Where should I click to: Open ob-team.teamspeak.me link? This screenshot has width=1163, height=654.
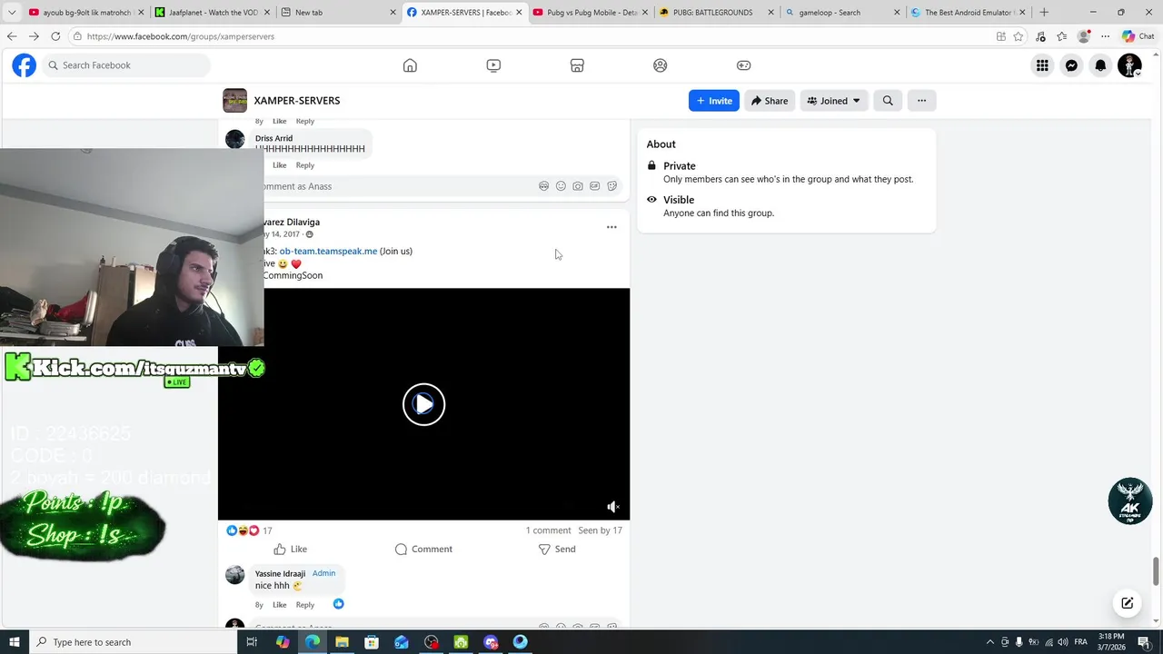tap(328, 251)
